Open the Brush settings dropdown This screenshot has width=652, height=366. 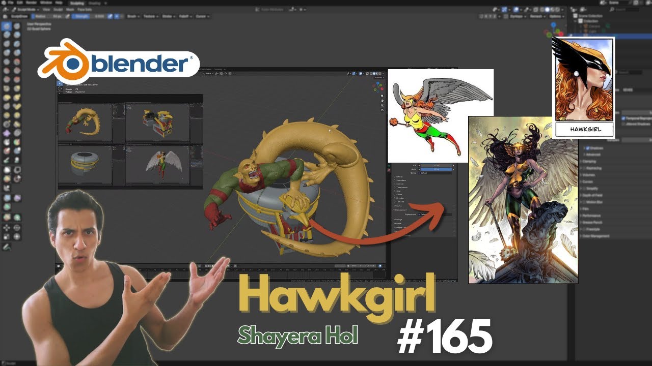[x=133, y=16]
